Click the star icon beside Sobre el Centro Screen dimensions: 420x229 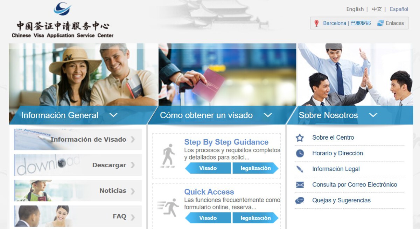coord(300,138)
